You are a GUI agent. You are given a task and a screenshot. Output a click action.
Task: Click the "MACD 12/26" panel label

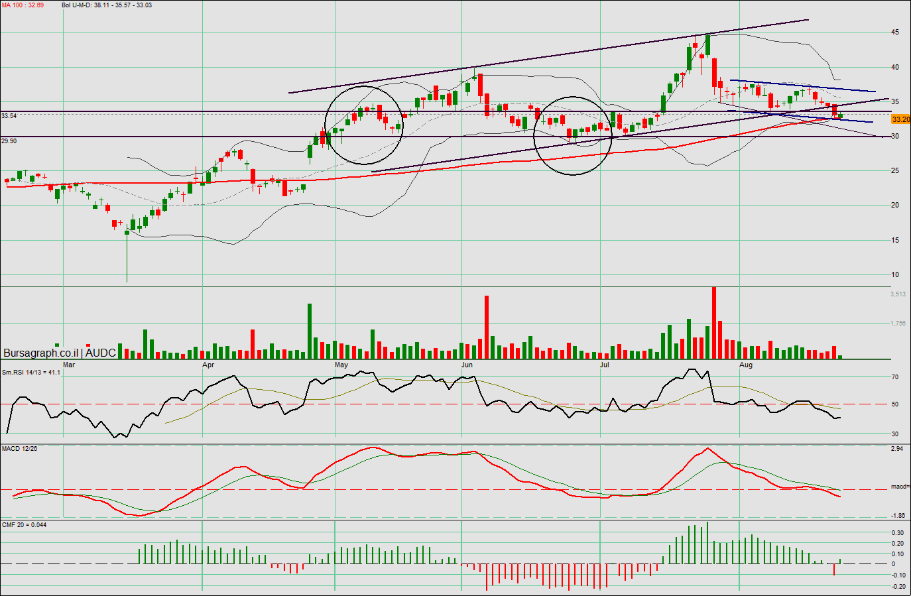coord(19,449)
